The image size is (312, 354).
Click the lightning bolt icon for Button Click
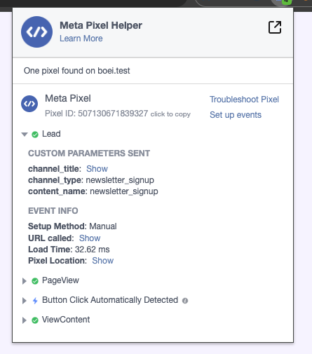point(35,301)
